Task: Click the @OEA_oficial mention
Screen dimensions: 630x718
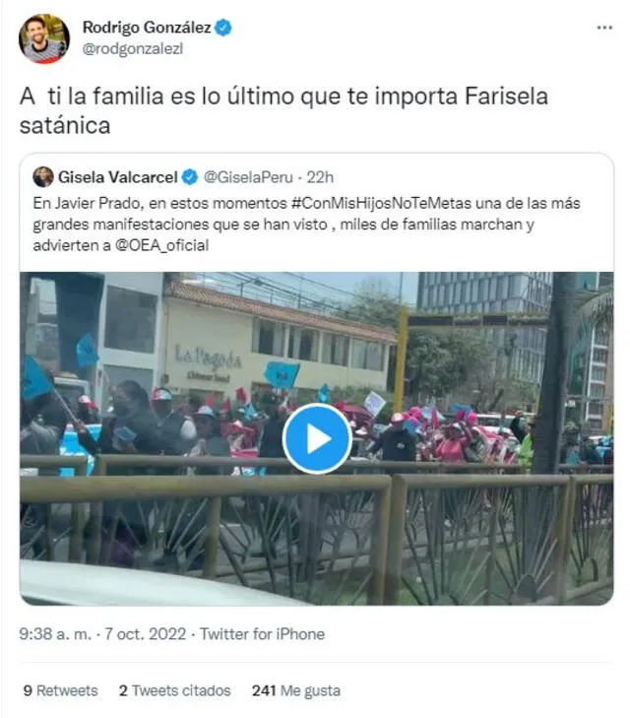Action: [162, 245]
